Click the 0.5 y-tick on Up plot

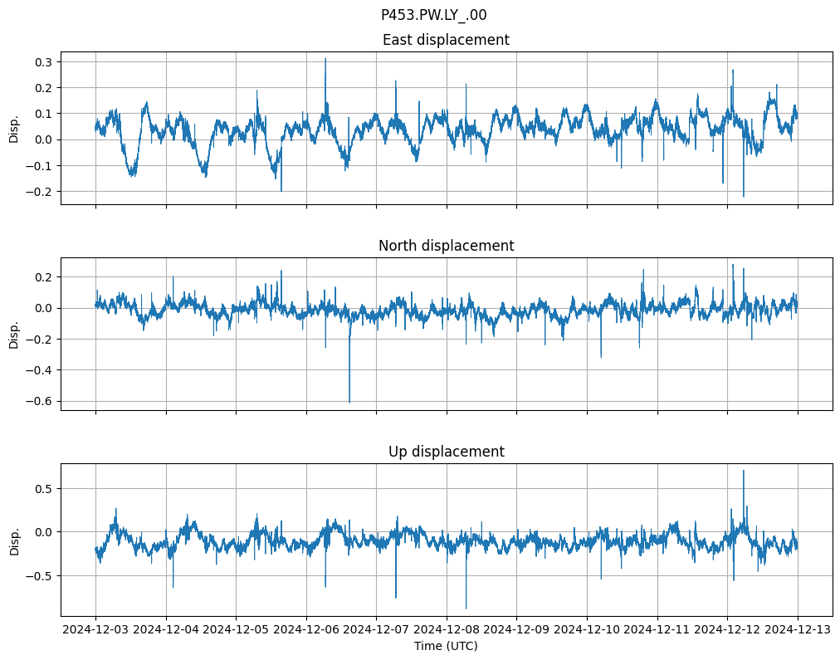pyautogui.click(x=42, y=489)
